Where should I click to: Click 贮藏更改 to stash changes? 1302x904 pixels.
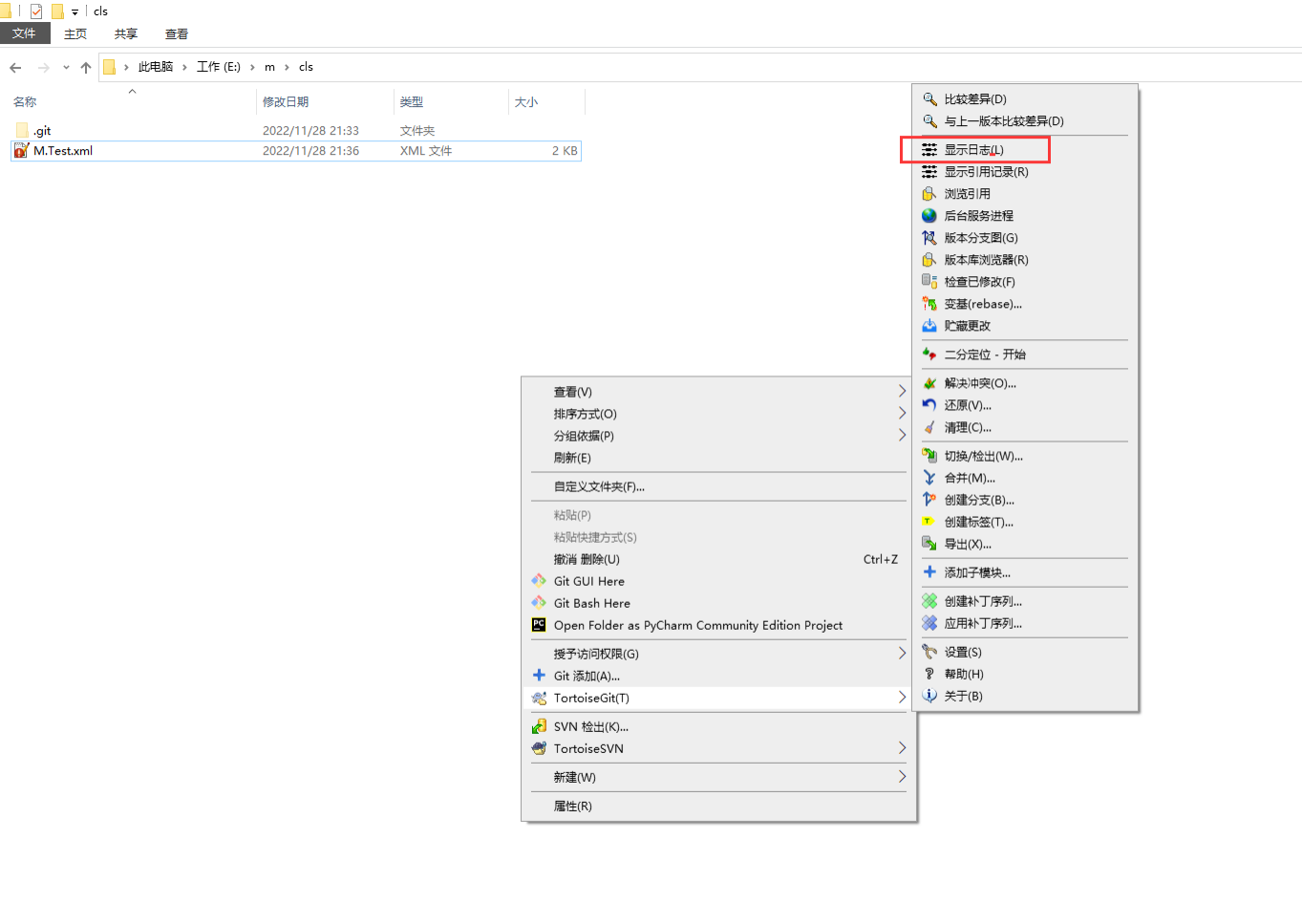969,325
